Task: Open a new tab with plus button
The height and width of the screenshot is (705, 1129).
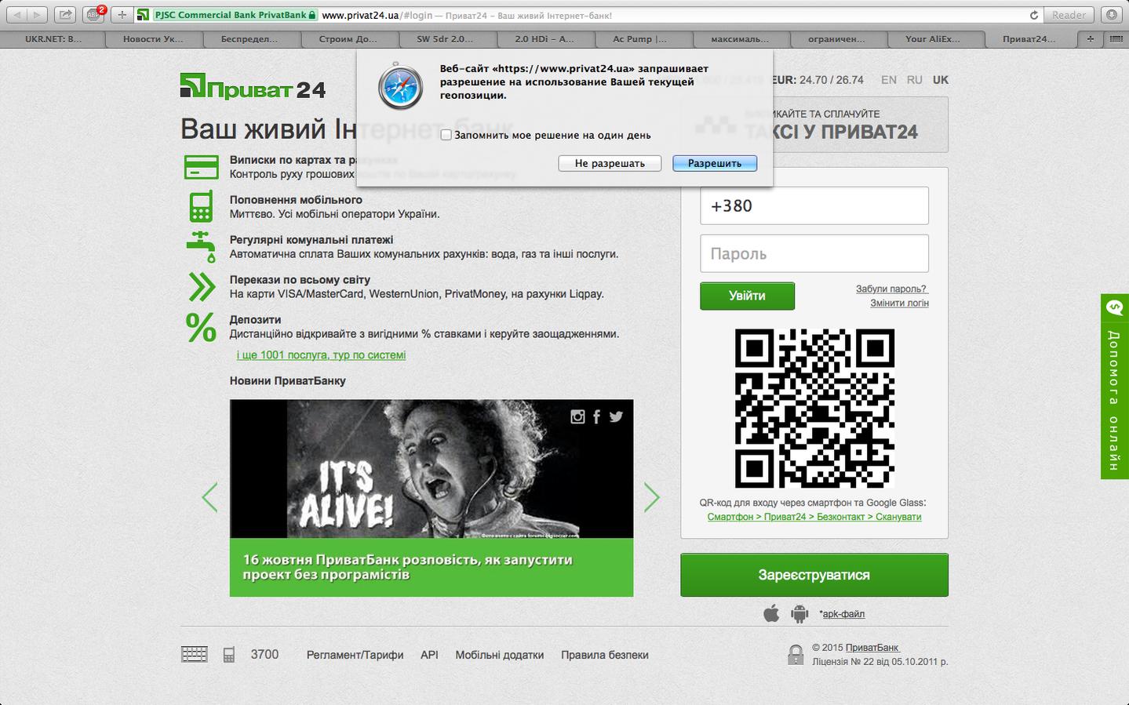Action: pyautogui.click(x=1090, y=38)
